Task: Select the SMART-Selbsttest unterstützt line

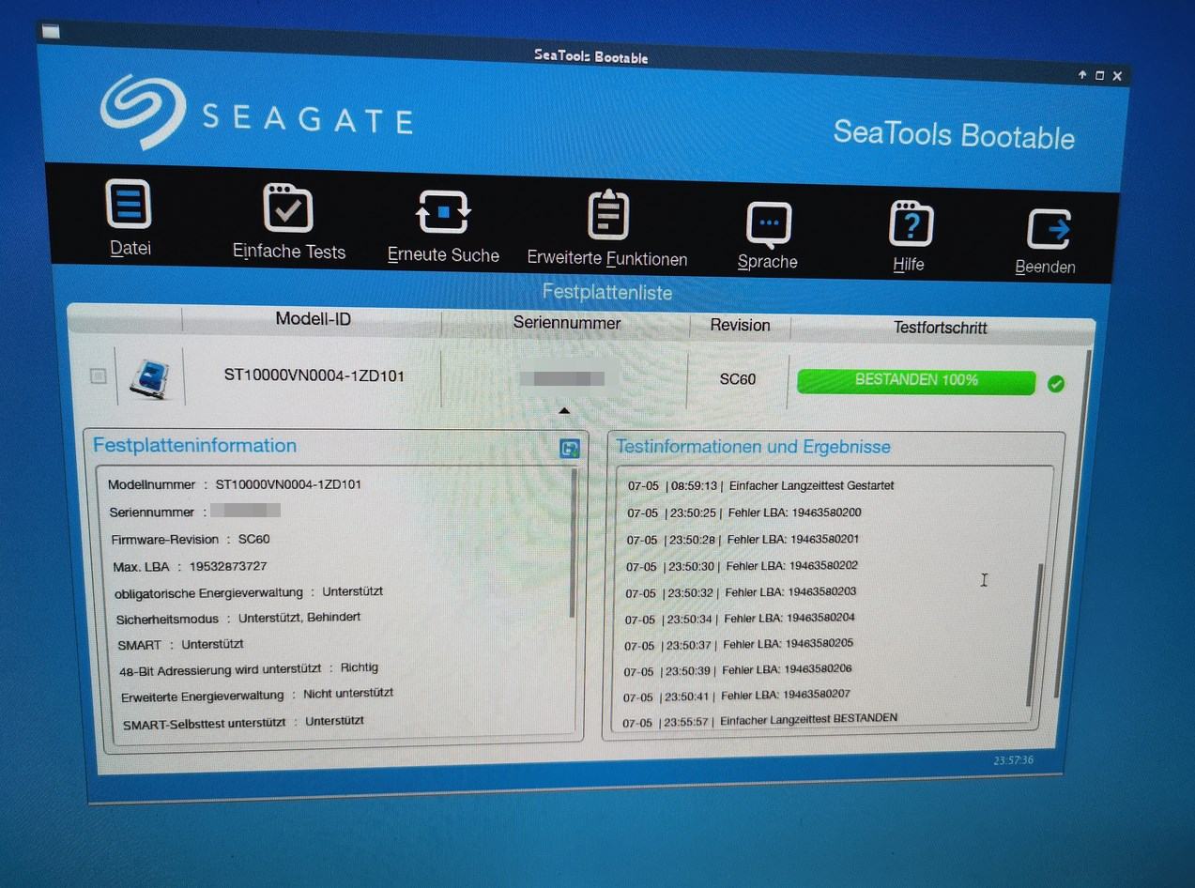Action: 243,723
